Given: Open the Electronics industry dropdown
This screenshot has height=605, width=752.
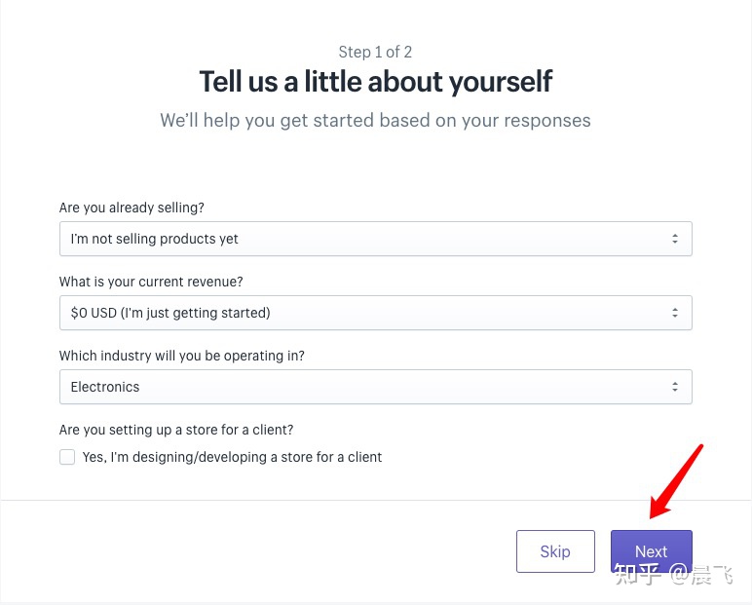Looking at the screenshot, I should [375, 387].
